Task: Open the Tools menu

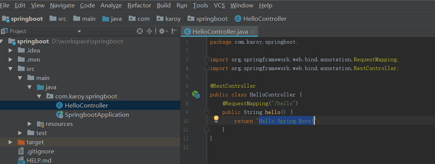Action: [200, 5]
